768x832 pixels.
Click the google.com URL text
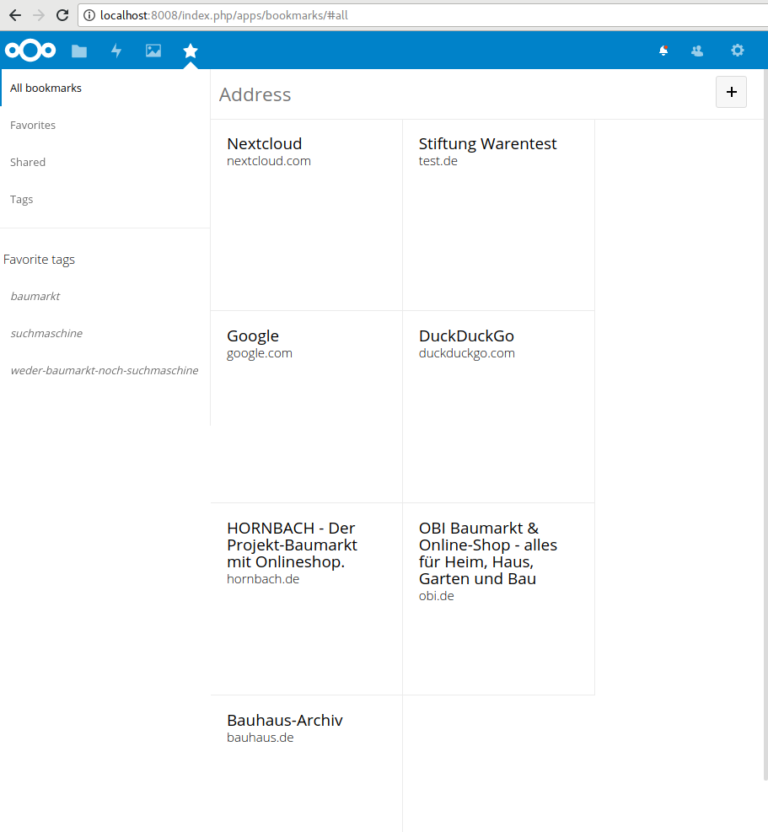click(x=260, y=353)
